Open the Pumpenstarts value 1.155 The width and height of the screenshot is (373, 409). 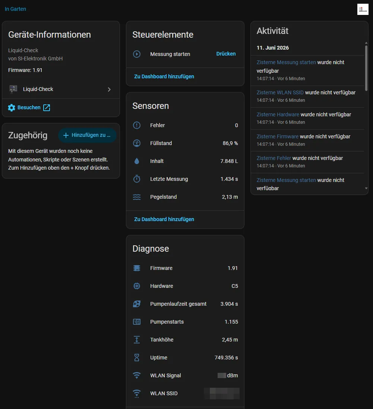click(x=231, y=322)
